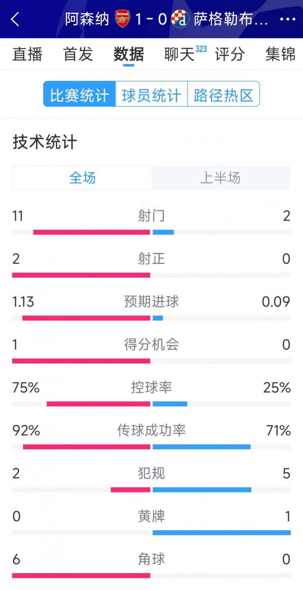Open the 集锦 highlights tab
This screenshot has height=591, width=303.
coord(280,54)
